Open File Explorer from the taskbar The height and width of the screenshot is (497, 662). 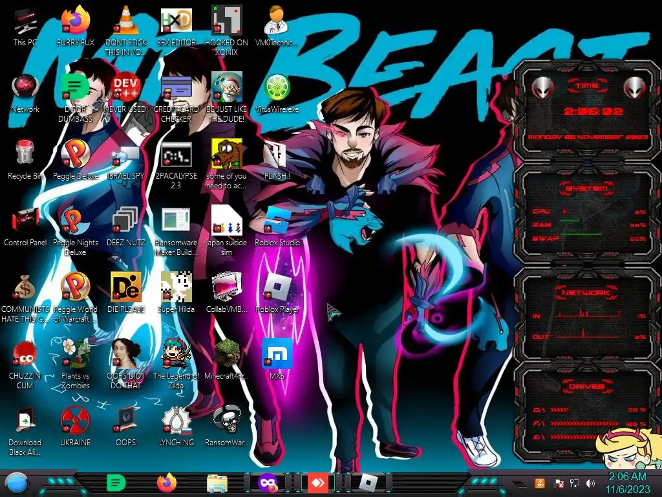point(217,483)
